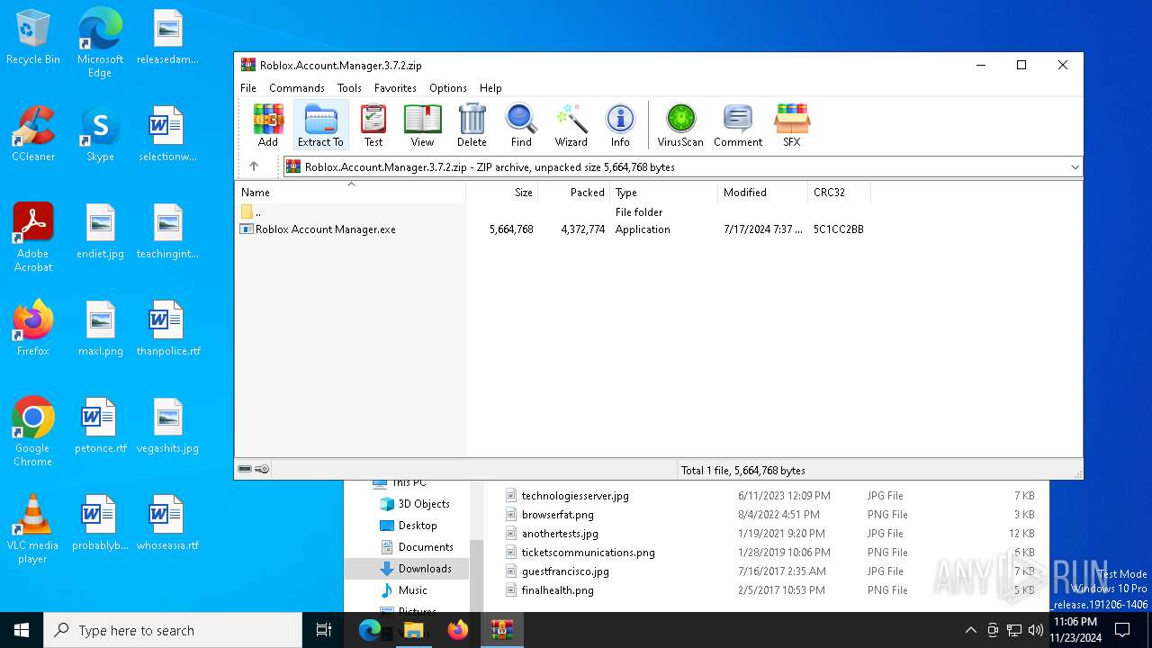Select the petonce.rtf desktop file
The image size is (1152, 648).
pyautogui.click(x=100, y=427)
